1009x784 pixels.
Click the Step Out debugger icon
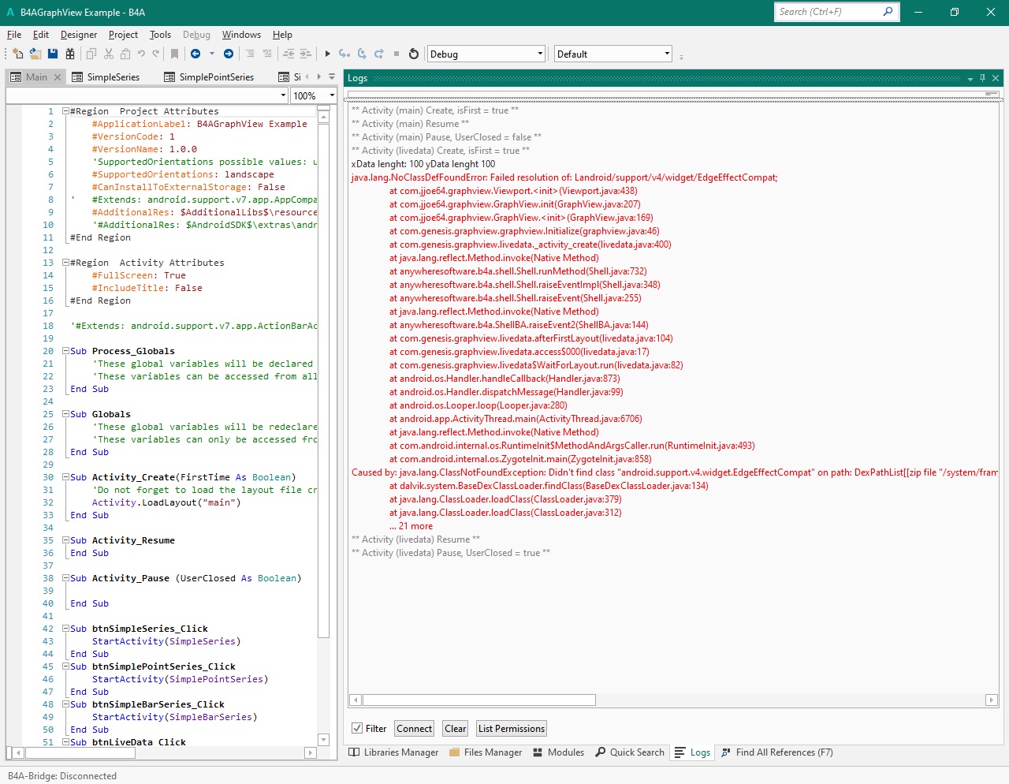[x=379, y=54]
